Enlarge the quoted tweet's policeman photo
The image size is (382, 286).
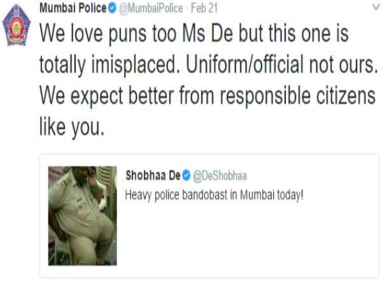tap(82, 215)
